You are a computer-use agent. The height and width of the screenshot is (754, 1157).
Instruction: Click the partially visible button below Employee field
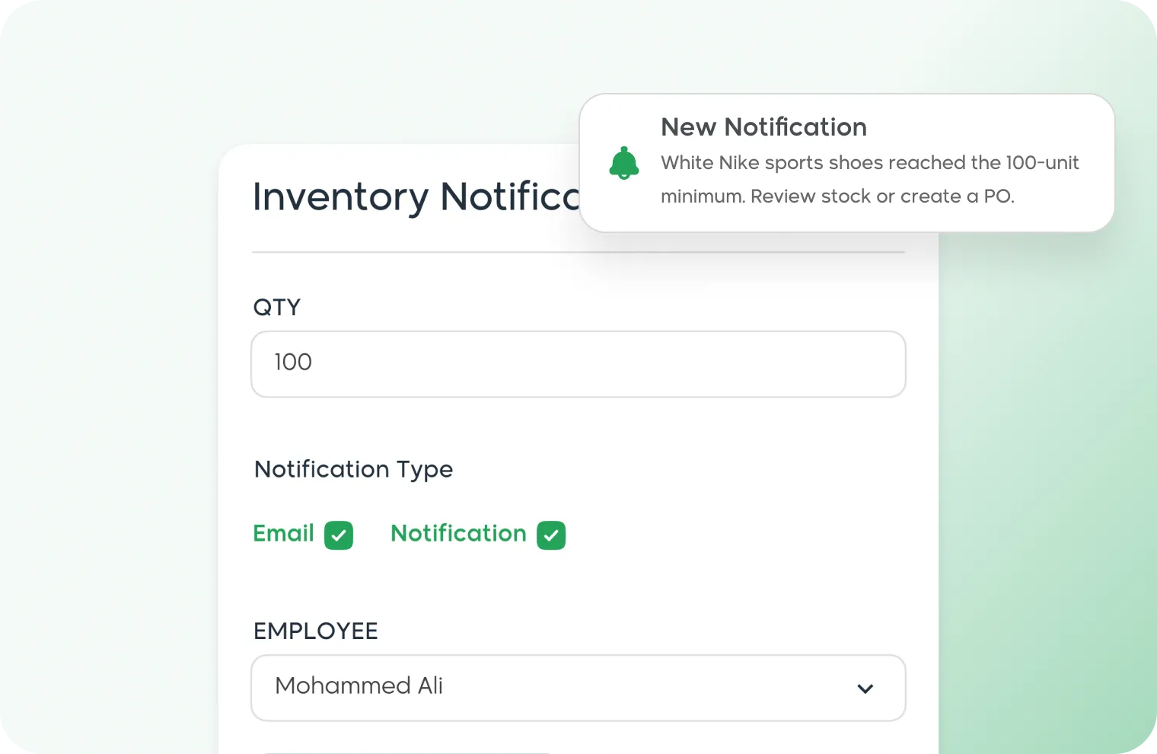coord(407,751)
